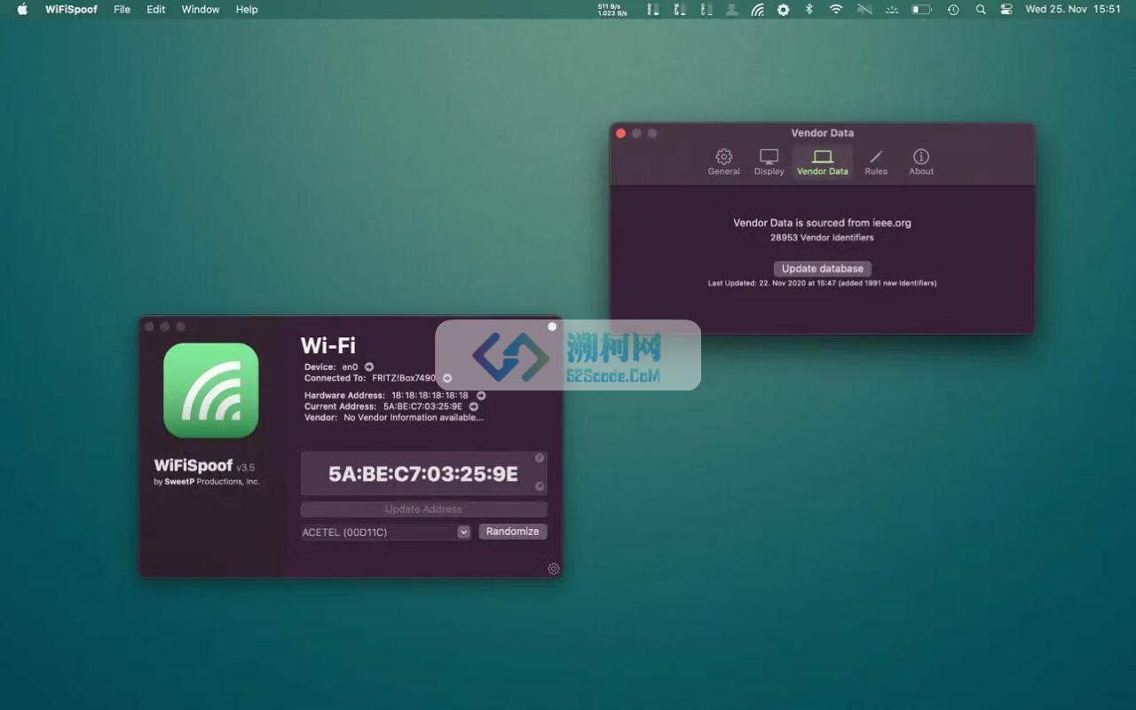Screen dimensions: 1136x710
Task: Click the arrow beside Connected To FRITZ!Box7490
Action: pos(447,378)
